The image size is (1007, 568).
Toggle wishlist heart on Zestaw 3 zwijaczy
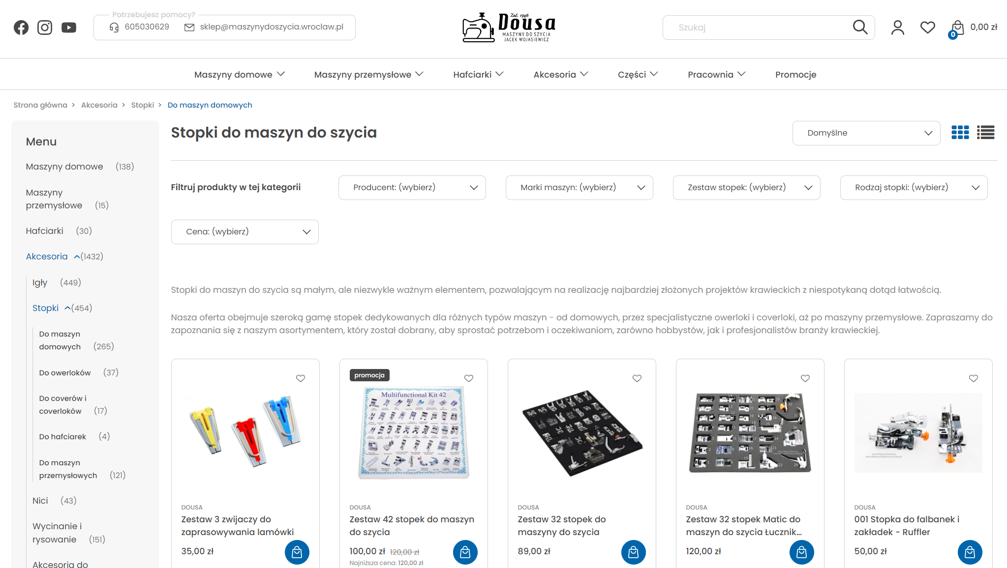[301, 378]
